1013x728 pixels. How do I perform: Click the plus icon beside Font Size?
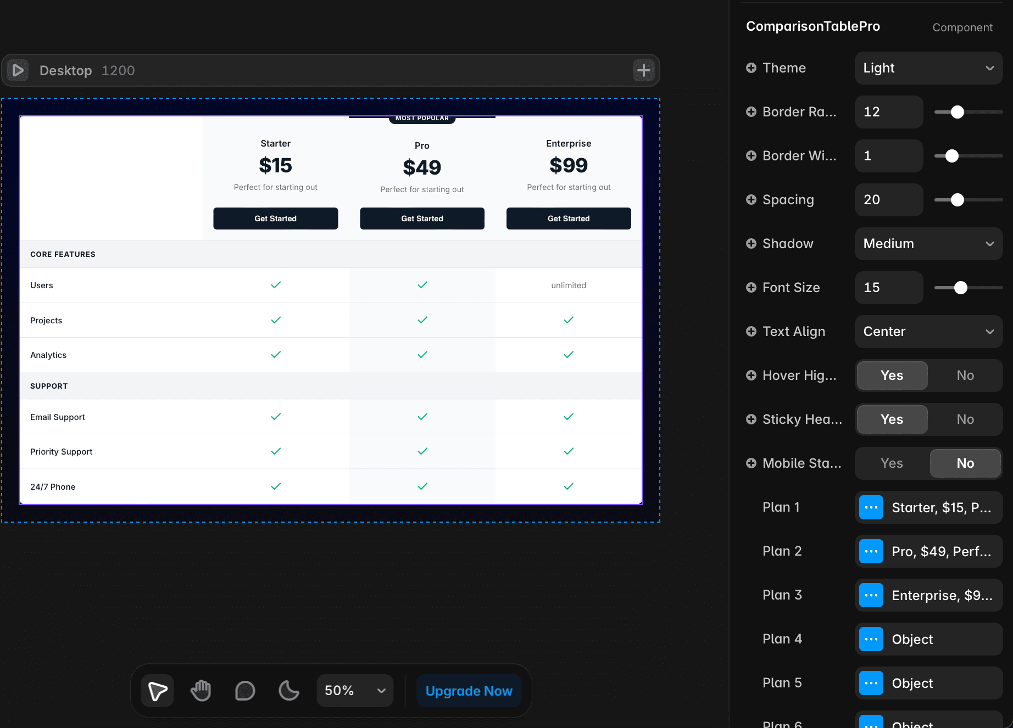coord(751,288)
